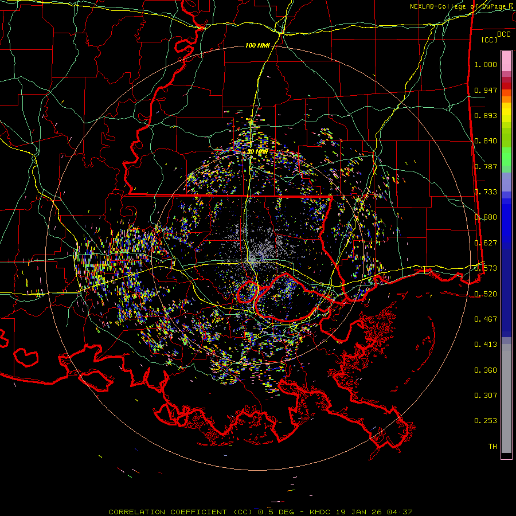This screenshot has width=516, height=516.
Task: Click the 0.360 legend value
Action: tap(486, 370)
